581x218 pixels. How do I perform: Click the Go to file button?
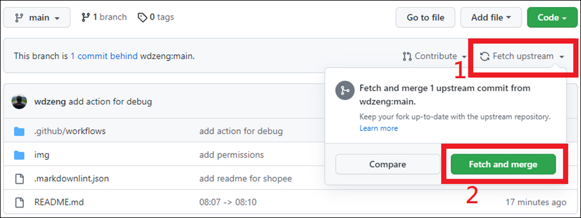(x=425, y=17)
